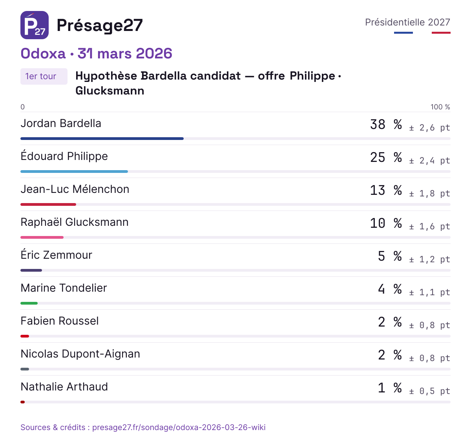This screenshot has height=443, width=471.
Task: Select the Fabien Roussel candidate name
Action: tap(60, 321)
